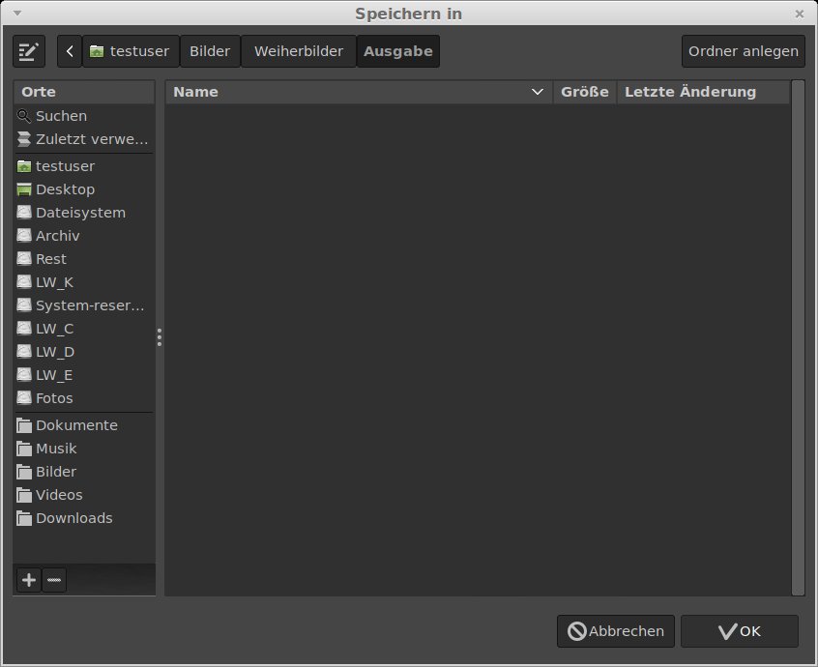Select the Rest drive
The height and width of the screenshot is (667, 818).
(x=84, y=259)
